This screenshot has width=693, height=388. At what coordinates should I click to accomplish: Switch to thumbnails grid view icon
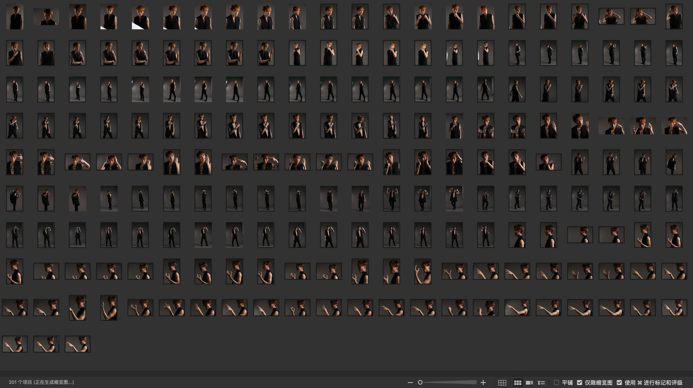(518, 383)
